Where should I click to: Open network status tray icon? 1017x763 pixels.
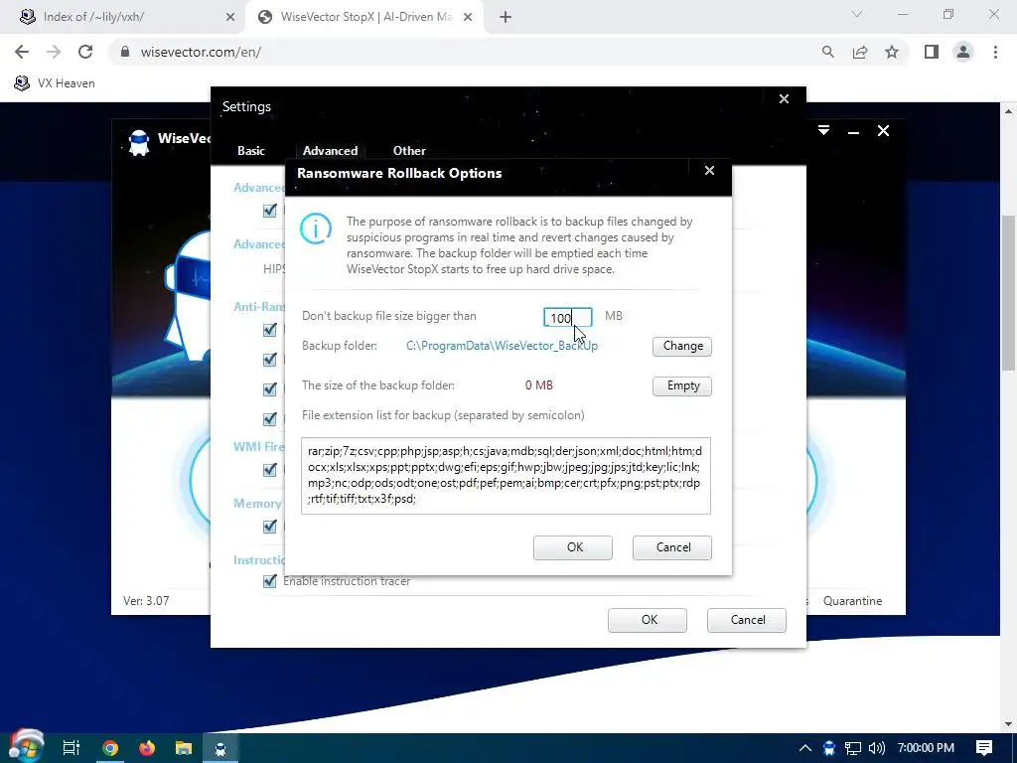[x=853, y=748]
